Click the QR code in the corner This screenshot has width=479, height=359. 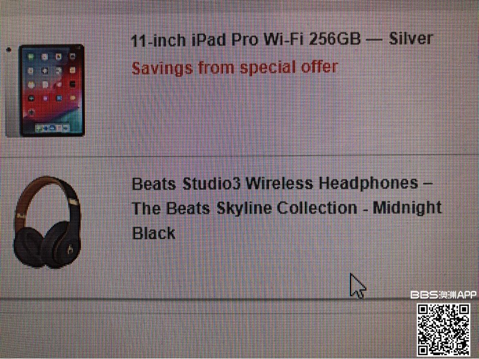click(x=443, y=330)
